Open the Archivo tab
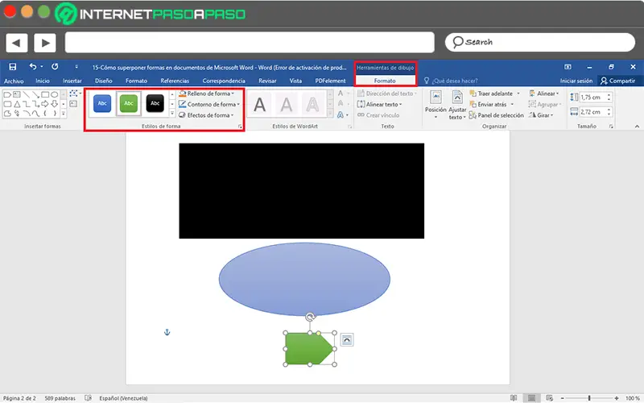This screenshot has width=644, height=403. point(14,81)
